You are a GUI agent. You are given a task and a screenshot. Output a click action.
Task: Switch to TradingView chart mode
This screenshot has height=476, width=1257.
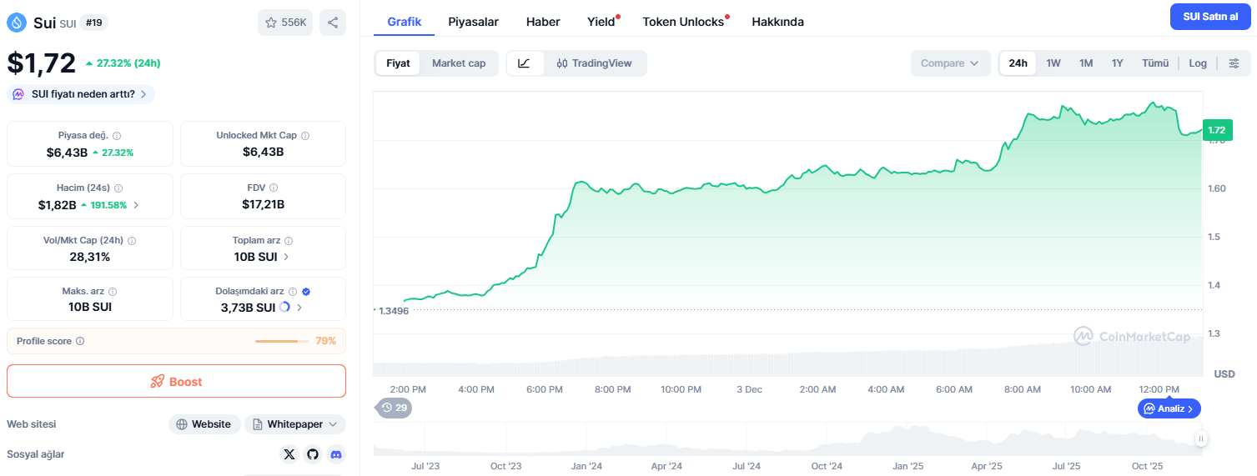pyautogui.click(x=595, y=63)
